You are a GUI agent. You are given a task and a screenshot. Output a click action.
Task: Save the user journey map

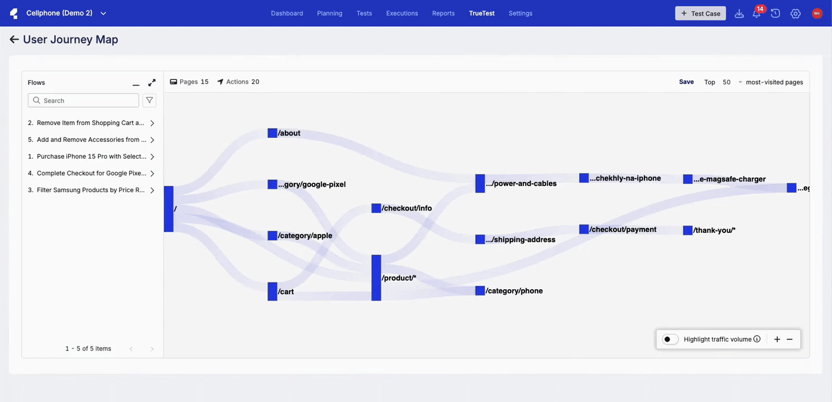click(x=686, y=82)
